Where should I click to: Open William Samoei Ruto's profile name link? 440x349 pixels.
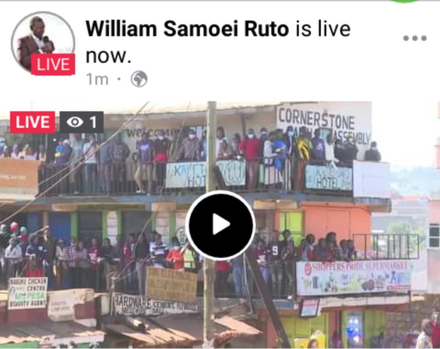(187, 29)
